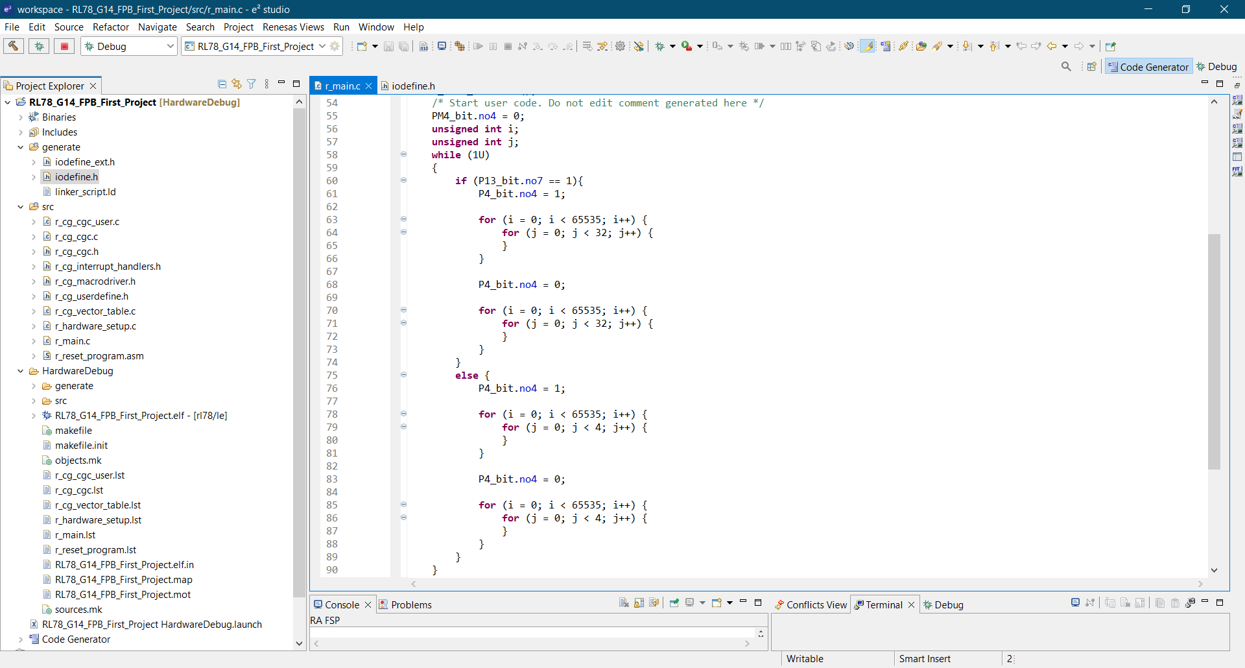
Task: Click the Build hammer icon
Action: [x=14, y=46]
